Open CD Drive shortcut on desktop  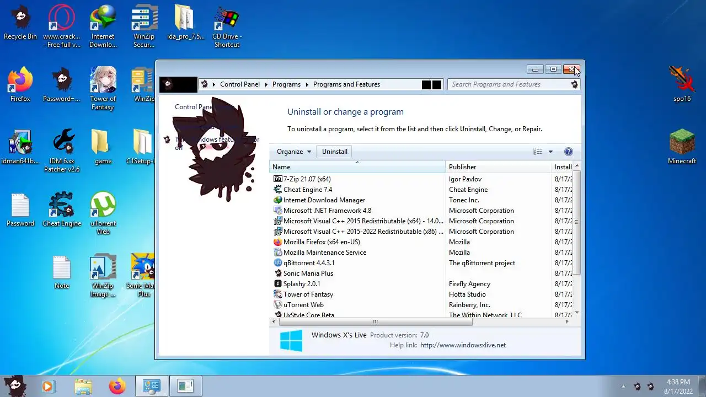tap(227, 26)
